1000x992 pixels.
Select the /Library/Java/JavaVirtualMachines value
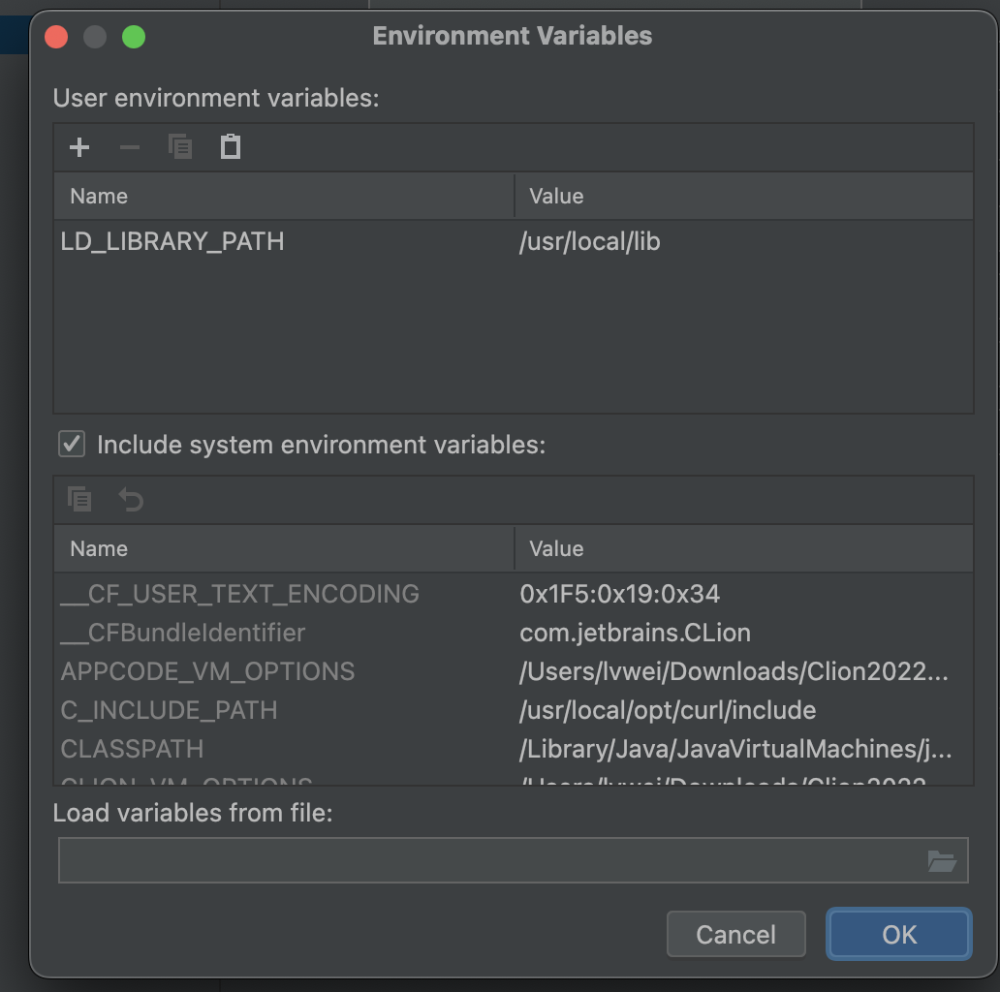pos(736,749)
